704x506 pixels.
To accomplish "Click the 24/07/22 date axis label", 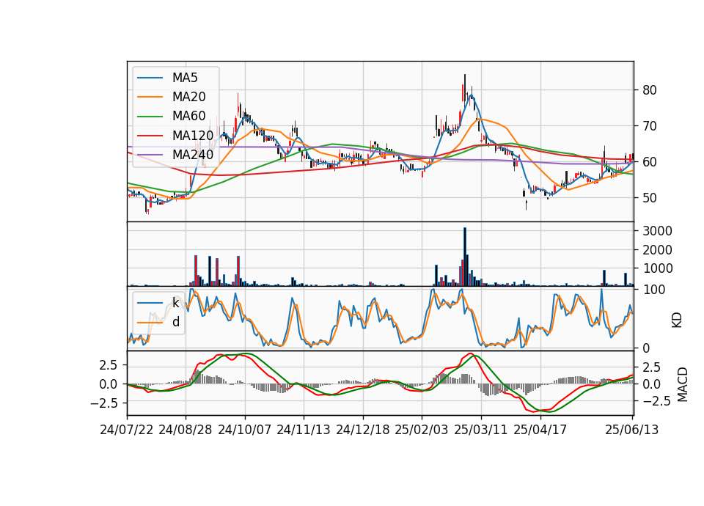I will tap(127, 430).
